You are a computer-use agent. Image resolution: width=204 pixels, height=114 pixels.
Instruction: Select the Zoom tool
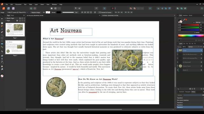2,69
